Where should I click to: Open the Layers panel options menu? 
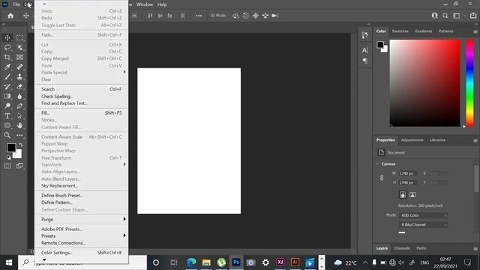coord(475,248)
